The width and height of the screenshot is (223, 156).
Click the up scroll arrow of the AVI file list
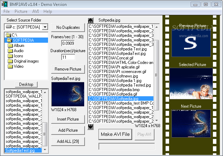[x=157, y=27]
